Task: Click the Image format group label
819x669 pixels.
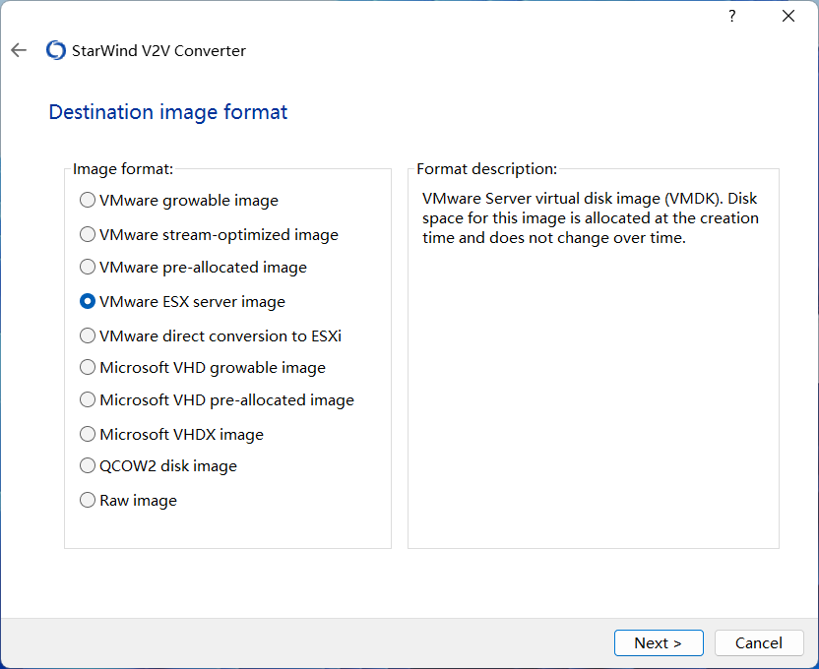Action: (x=123, y=169)
